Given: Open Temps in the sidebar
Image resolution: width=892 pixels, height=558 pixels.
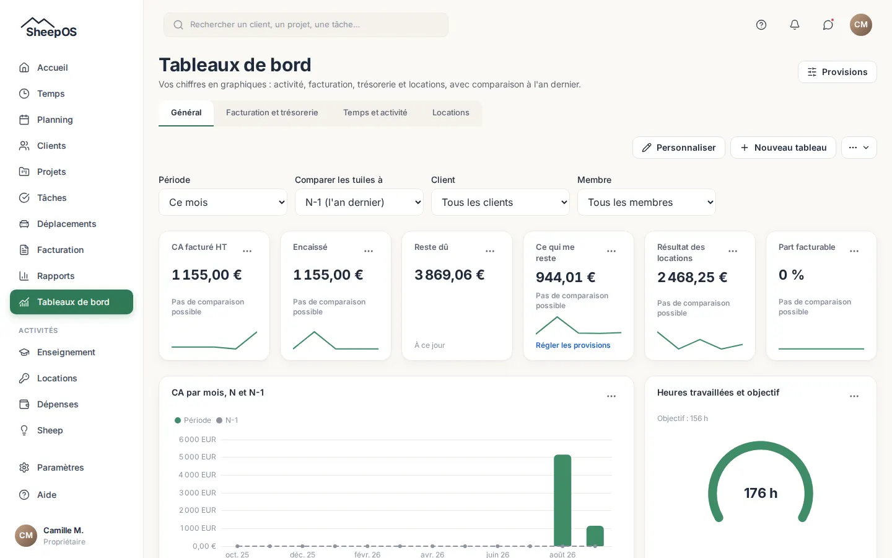Looking at the screenshot, I should pos(71,94).
